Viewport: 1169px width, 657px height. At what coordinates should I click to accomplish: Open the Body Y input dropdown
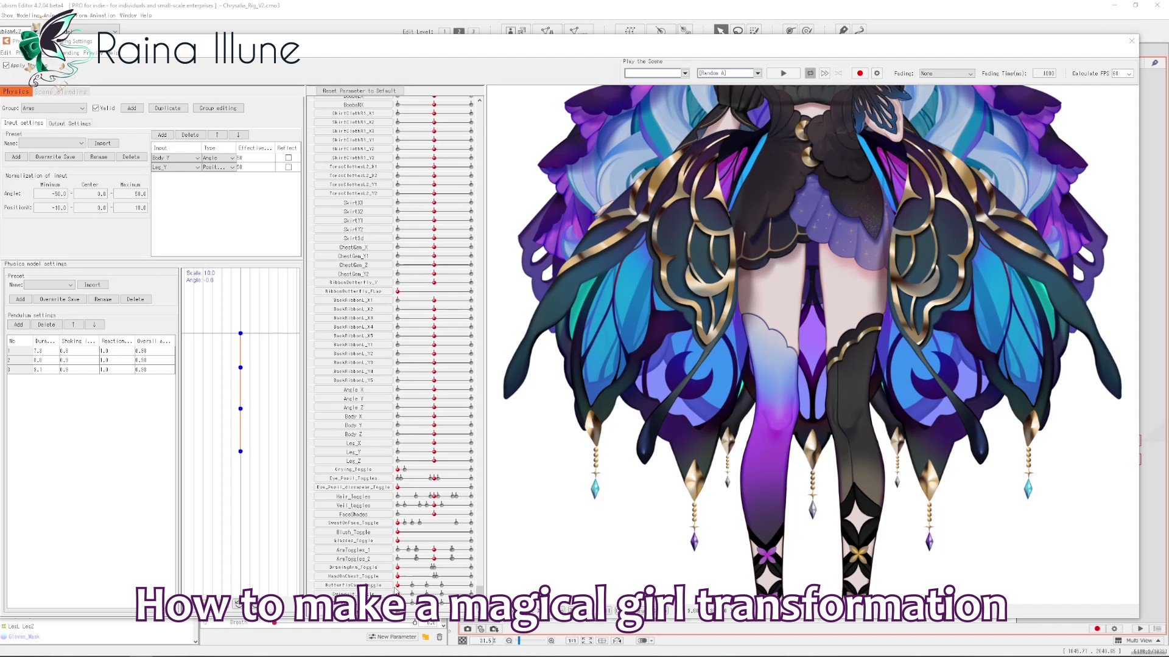tap(176, 158)
